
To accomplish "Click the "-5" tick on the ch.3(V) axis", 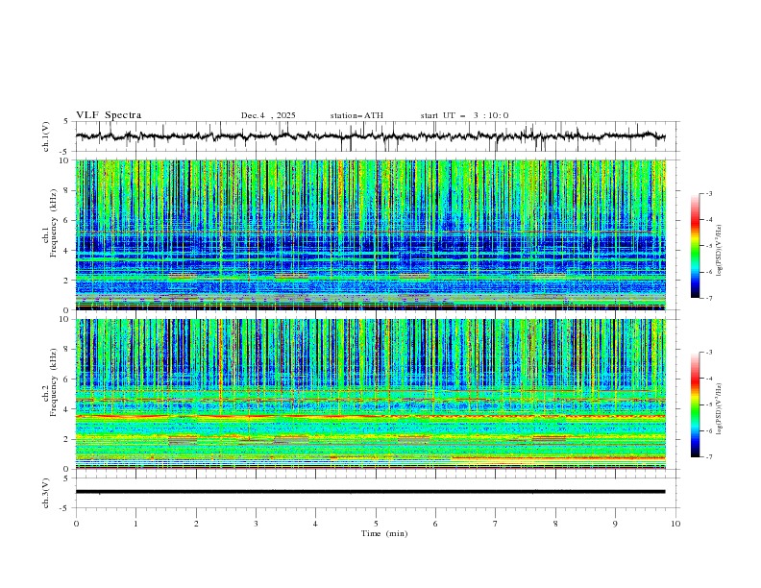I will click(x=64, y=508).
